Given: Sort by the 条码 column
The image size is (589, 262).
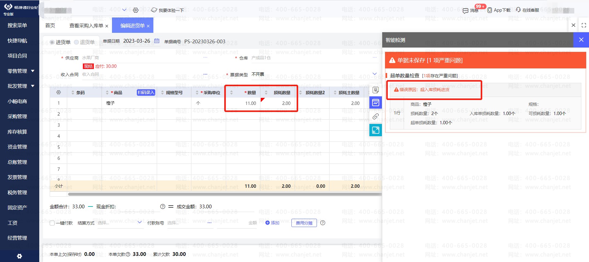Looking at the screenshot, I should [73, 92].
